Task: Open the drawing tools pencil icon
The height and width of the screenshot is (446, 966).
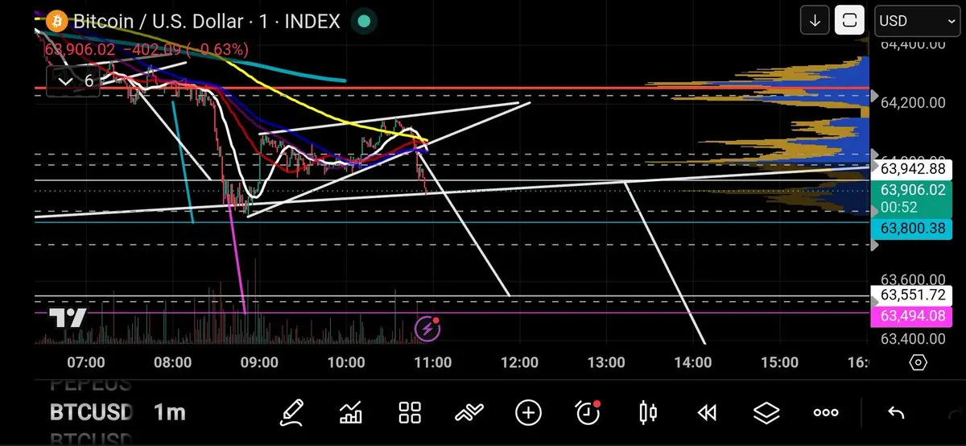Action: 293,413
